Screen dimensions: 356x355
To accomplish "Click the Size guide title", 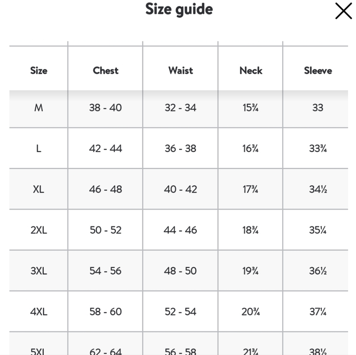I will 179,9.
